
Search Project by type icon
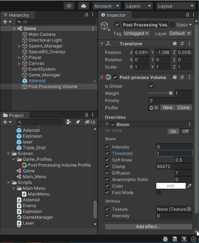[69, 122]
